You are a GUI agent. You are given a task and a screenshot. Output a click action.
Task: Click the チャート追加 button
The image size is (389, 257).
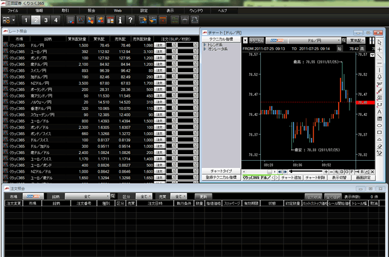(291, 178)
